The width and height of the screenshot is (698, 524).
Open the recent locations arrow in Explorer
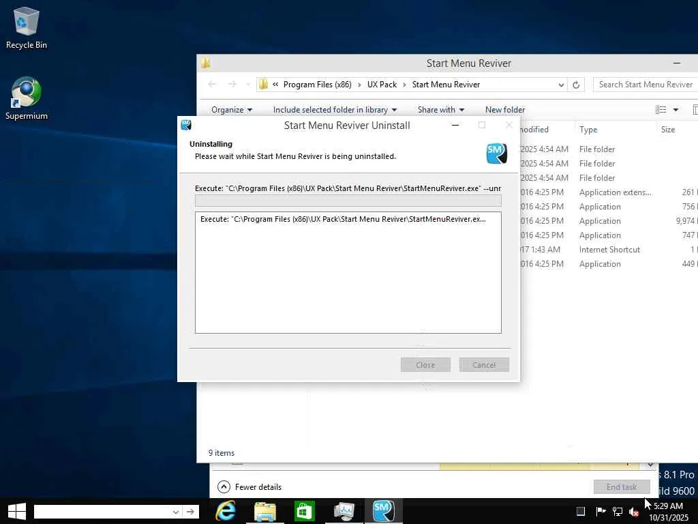coord(247,85)
